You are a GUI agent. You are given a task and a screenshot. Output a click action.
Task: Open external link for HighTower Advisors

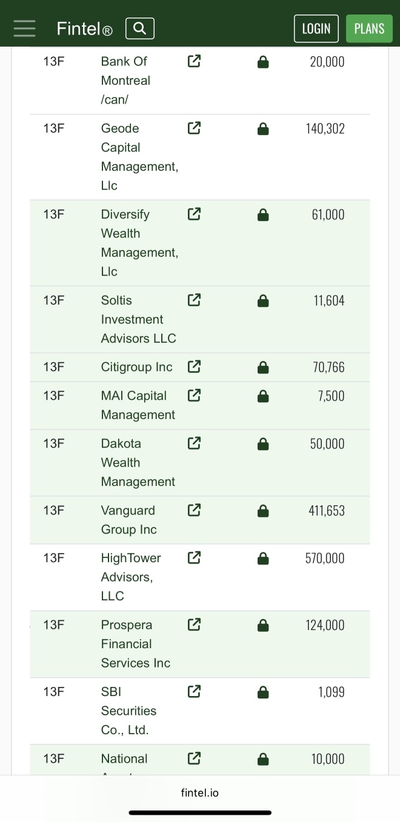coord(194,558)
